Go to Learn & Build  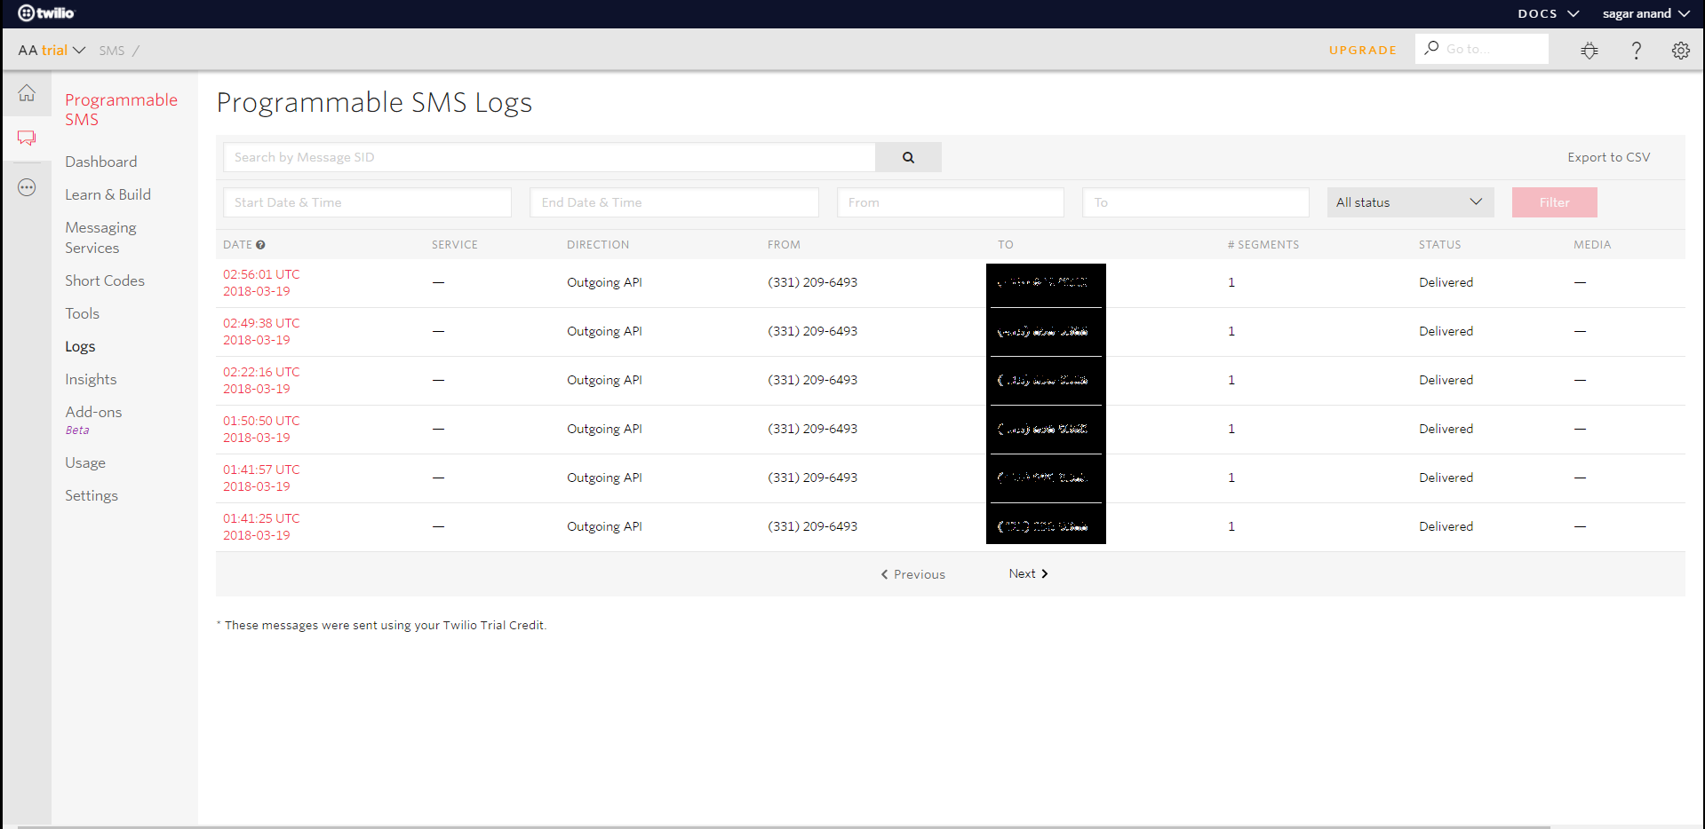click(x=108, y=194)
